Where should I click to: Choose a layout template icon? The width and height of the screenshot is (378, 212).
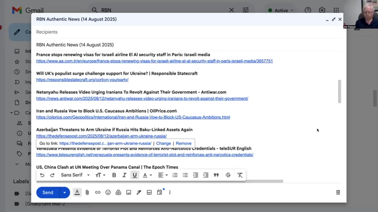(149, 193)
